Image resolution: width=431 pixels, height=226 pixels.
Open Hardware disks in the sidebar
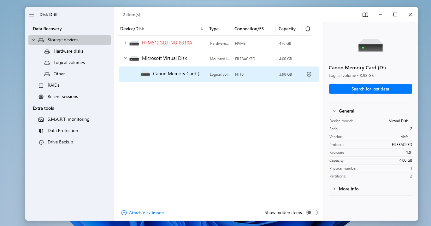(x=68, y=51)
